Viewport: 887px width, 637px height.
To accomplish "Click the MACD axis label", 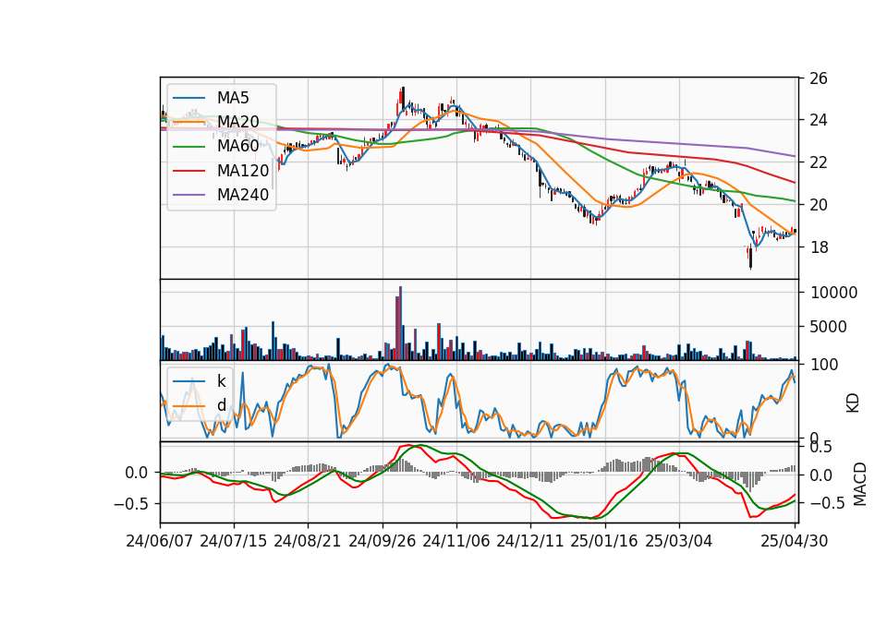I will [860, 484].
